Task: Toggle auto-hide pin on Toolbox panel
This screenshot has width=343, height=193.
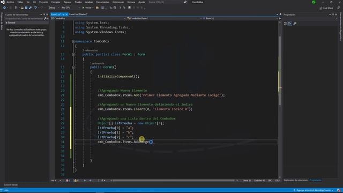Action: 44,14
